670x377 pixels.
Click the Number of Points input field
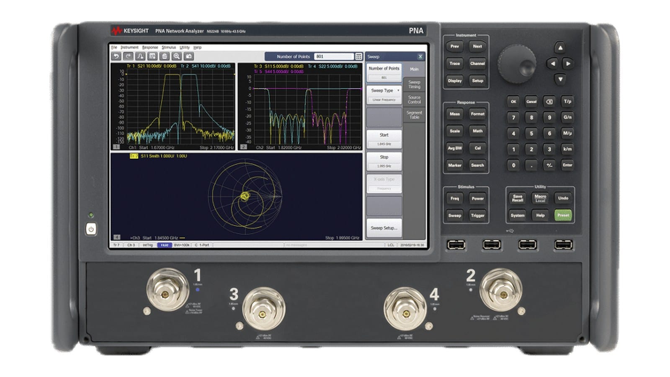click(334, 57)
